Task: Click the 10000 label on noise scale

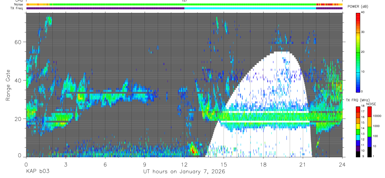Action: click(377, 116)
